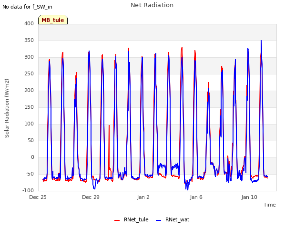This screenshot has height=229, width=305.
Task: Click the highest blue peak near 350 after Jan 10
Action: (x=261, y=41)
